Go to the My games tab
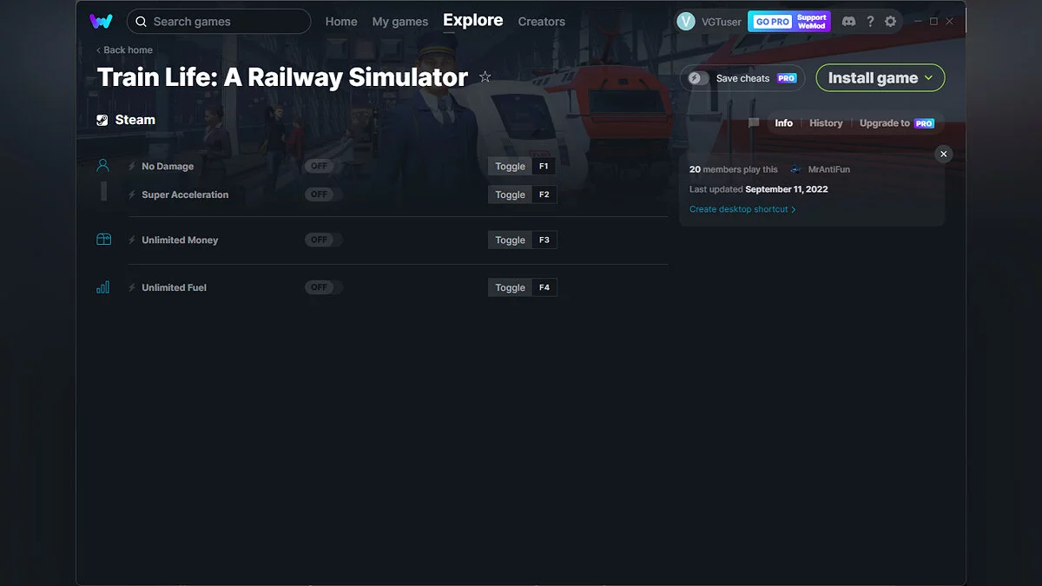Screen dimensions: 1042x586 400,22
